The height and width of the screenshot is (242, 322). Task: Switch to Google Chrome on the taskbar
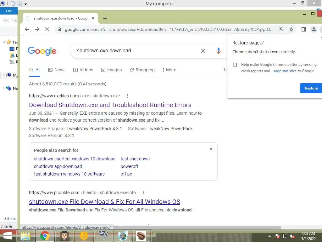point(45,236)
